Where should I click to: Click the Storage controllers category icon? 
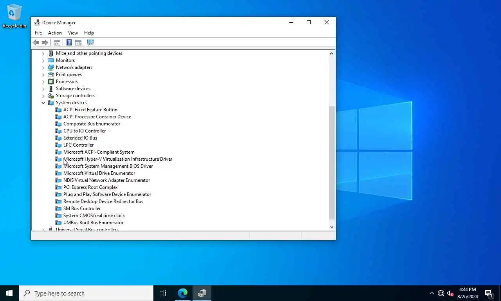(51, 96)
